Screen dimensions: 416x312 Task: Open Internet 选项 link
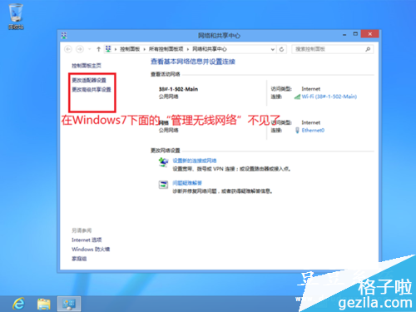pos(87,240)
